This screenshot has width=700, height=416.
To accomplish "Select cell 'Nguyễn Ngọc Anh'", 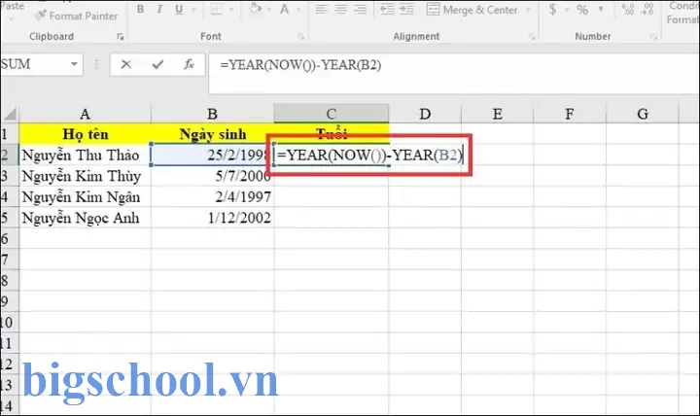I will click(x=86, y=218).
